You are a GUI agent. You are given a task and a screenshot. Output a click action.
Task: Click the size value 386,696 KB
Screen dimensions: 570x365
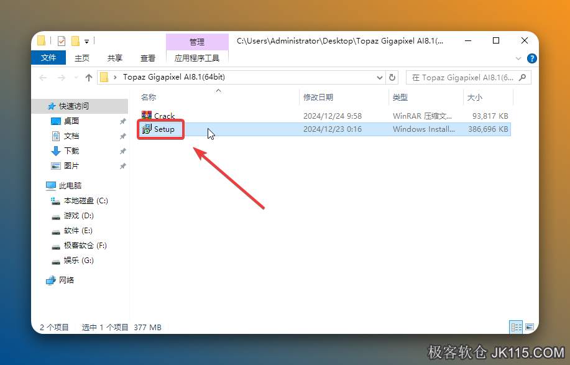[x=488, y=129]
